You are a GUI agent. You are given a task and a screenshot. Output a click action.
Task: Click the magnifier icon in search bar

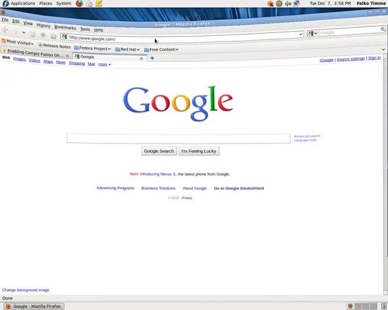[x=383, y=29]
